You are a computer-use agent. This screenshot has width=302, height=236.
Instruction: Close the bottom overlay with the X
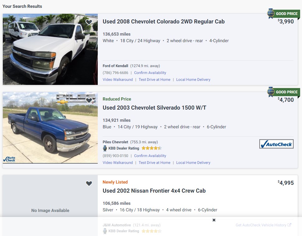(214, 220)
